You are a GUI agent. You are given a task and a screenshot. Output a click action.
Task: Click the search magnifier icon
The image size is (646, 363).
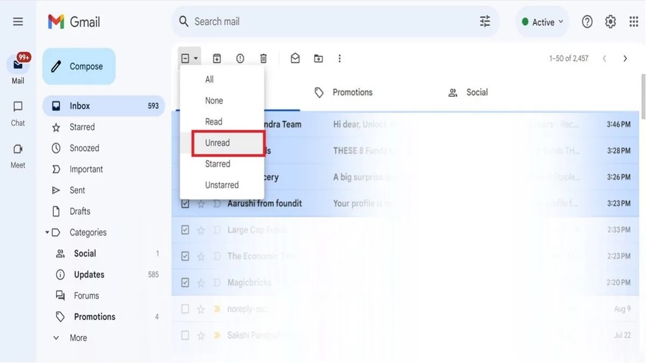184,22
